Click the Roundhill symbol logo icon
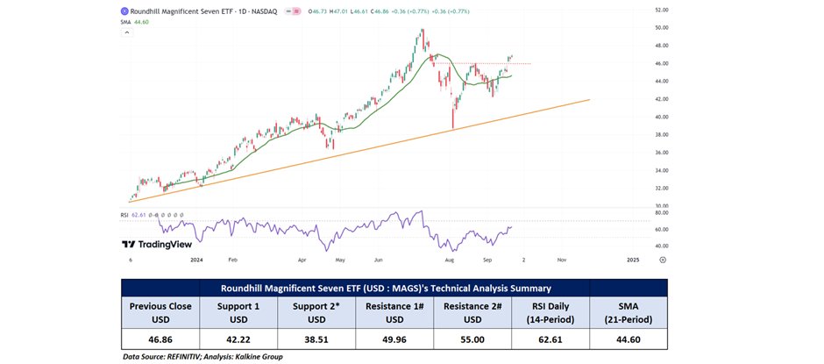This screenshot has height=364, width=824. pyautogui.click(x=124, y=11)
